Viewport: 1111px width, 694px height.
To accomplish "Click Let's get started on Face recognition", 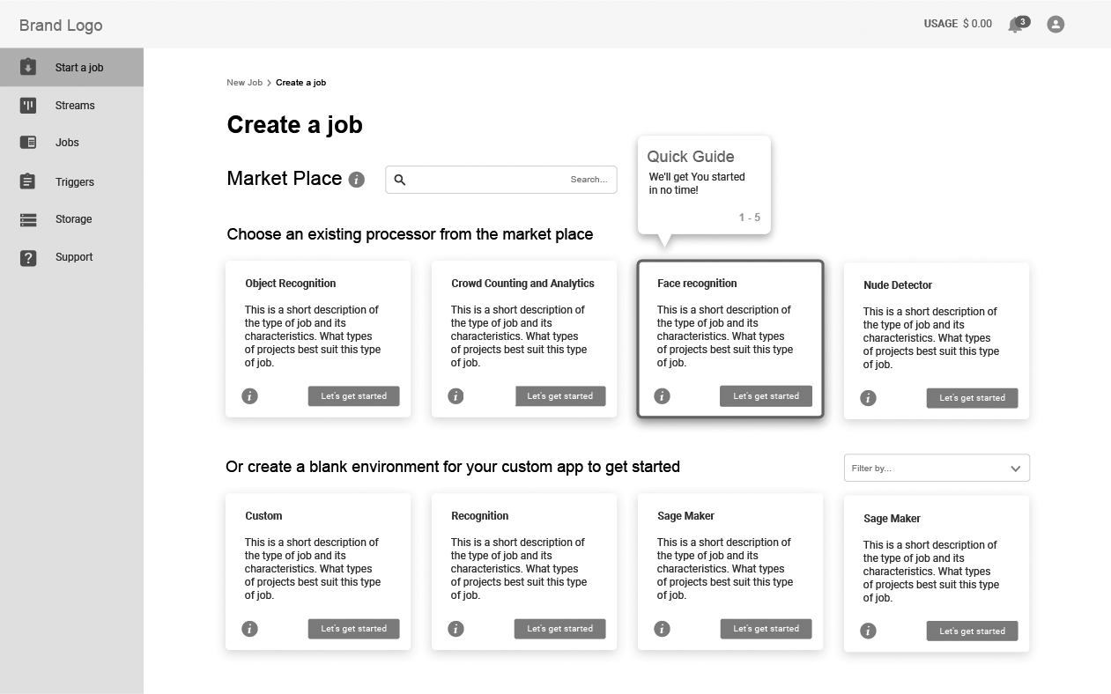I will pos(767,396).
